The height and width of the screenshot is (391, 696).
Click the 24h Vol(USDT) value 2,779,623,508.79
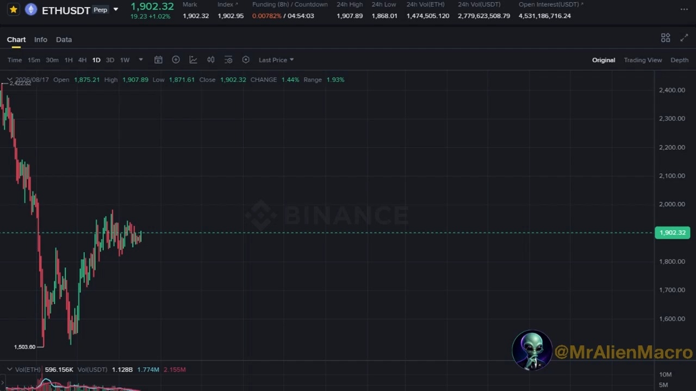coord(484,16)
